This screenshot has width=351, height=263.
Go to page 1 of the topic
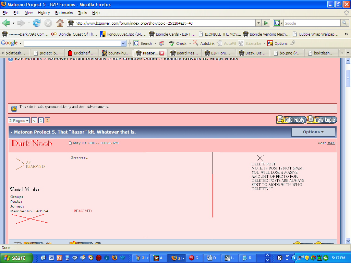[x=41, y=121]
